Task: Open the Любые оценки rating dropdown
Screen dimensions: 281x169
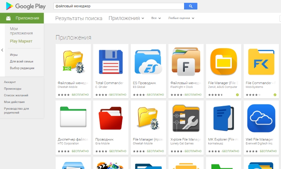Action: point(181,18)
